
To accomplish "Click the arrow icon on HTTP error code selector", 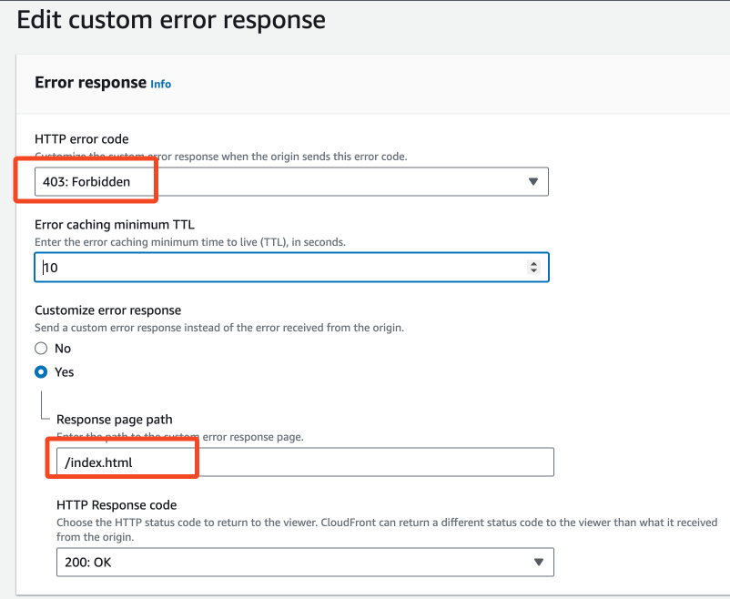I will click(x=533, y=181).
